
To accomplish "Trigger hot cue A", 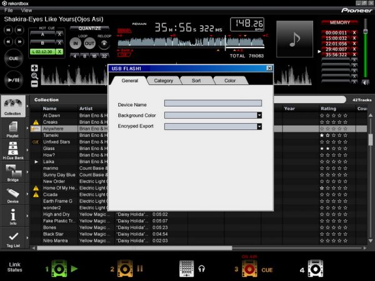I will click(42, 34).
